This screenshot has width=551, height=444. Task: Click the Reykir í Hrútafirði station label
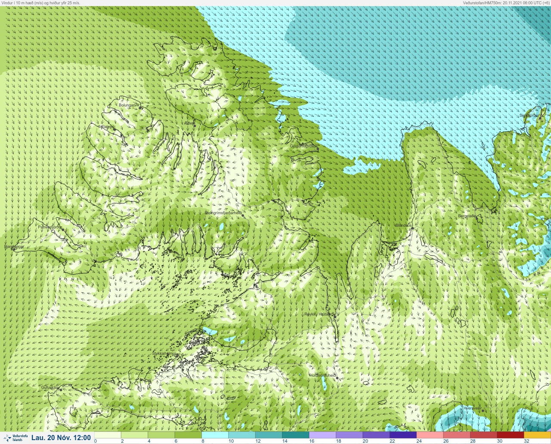[319, 314]
